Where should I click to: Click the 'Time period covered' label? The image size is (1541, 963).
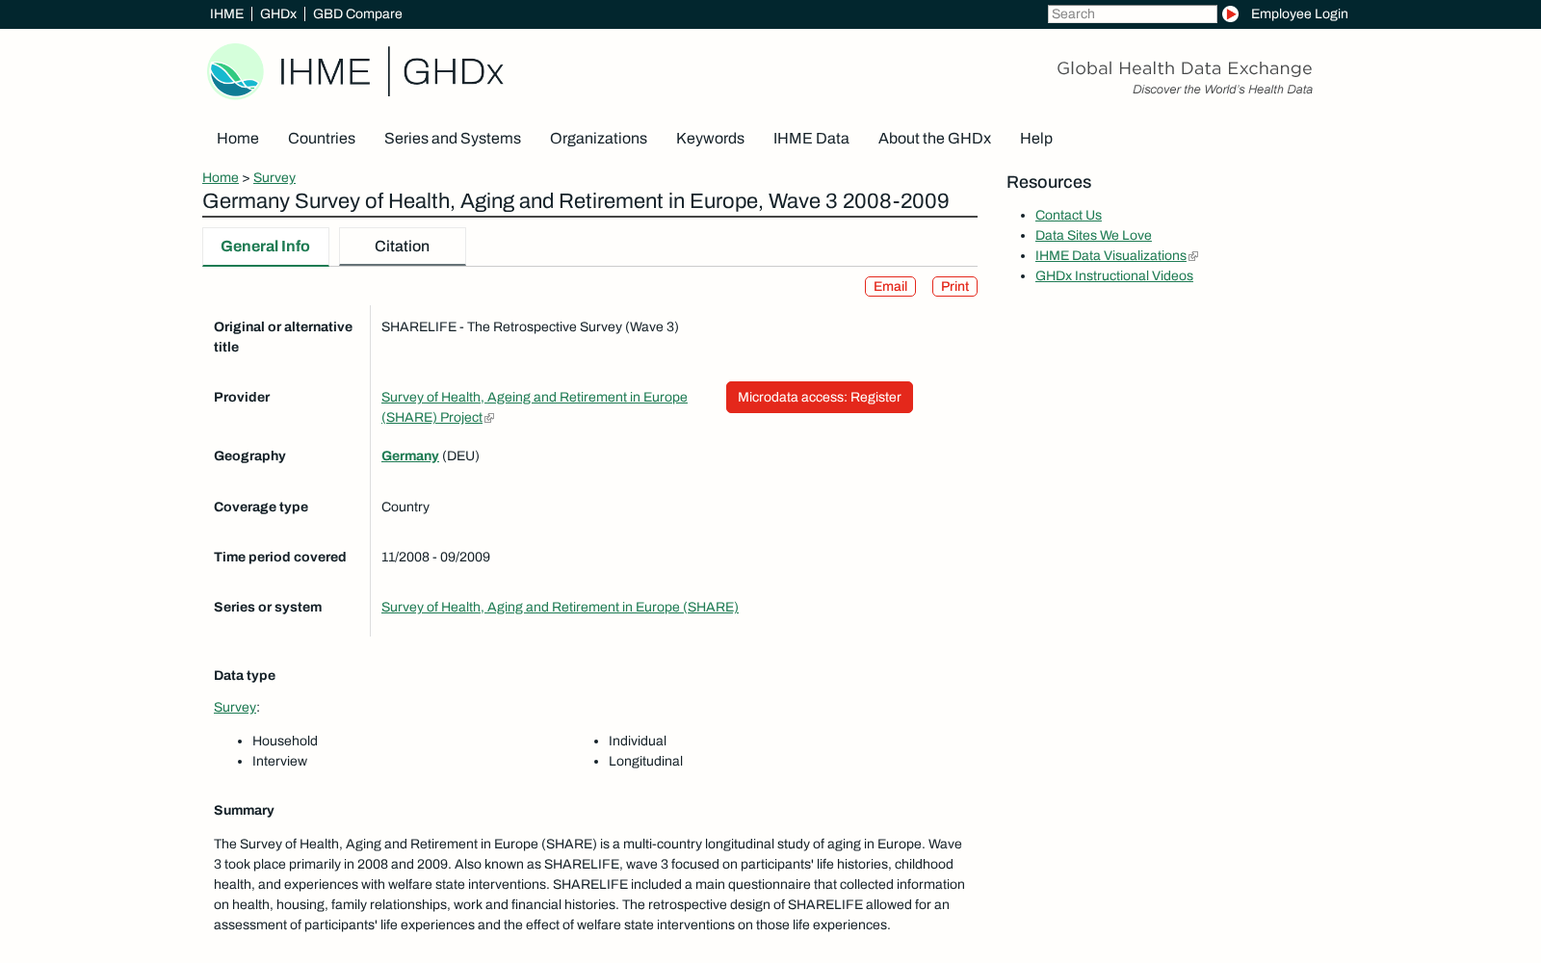tap(280, 557)
